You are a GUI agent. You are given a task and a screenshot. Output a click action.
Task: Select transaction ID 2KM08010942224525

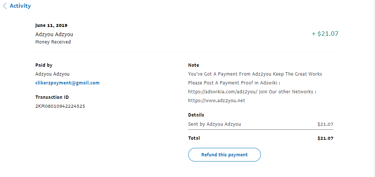tap(60, 106)
